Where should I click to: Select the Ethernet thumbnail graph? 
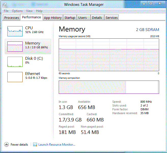15,77
